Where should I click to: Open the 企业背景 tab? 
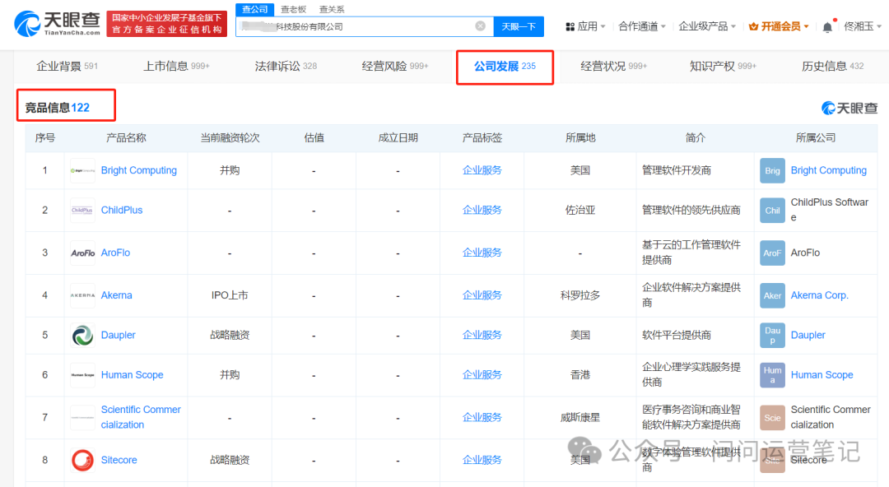pyautogui.click(x=67, y=67)
